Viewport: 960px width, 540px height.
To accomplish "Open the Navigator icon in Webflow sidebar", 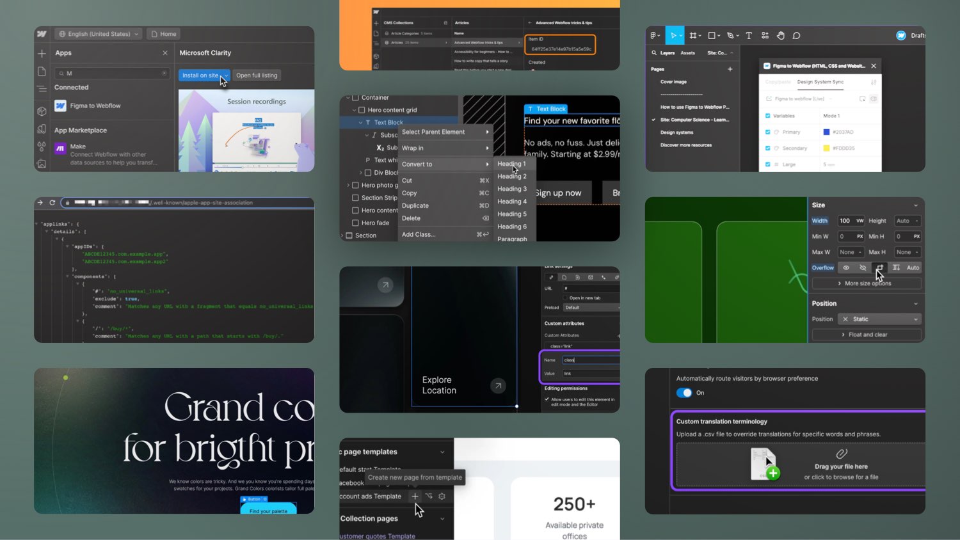I will pos(42,89).
